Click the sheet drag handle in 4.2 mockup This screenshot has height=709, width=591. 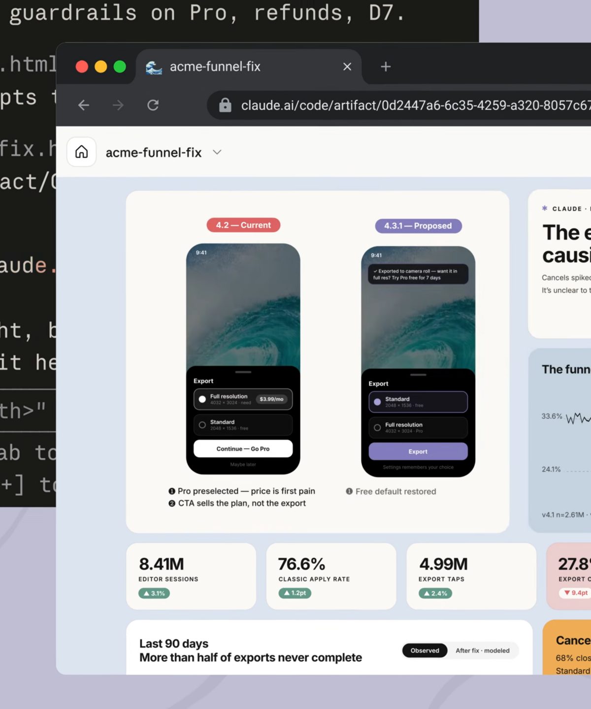[x=243, y=372]
